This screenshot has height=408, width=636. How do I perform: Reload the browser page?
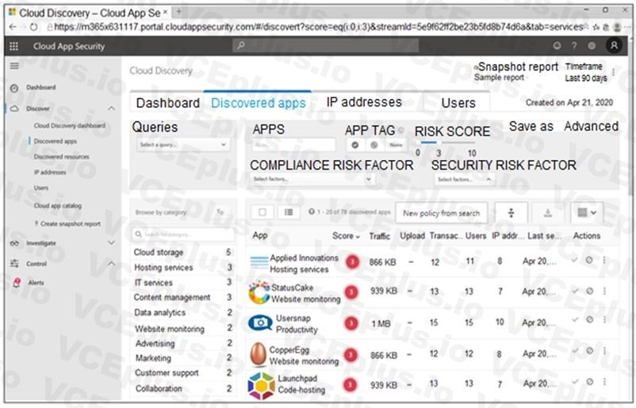click(x=33, y=27)
